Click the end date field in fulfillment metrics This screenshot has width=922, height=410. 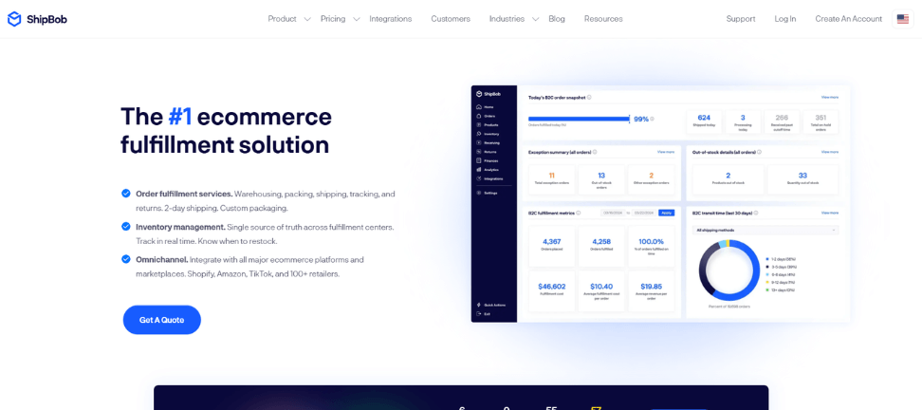644,213
